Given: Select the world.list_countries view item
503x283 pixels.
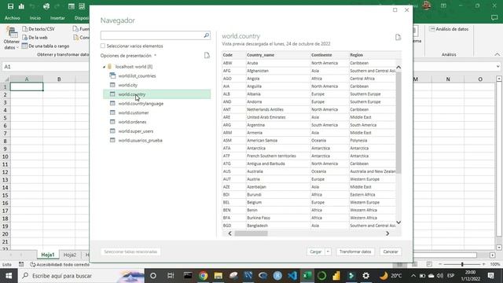Looking at the screenshot, I should pos(137,76).
